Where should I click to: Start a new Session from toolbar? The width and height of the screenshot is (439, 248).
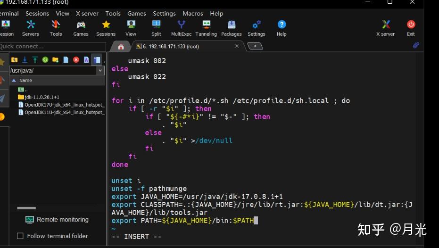click(6, 28)
